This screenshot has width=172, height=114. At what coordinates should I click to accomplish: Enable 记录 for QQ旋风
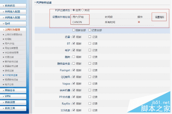point(90,77)
